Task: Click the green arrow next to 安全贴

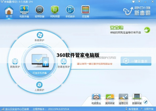Action: [x=147, y=30]
